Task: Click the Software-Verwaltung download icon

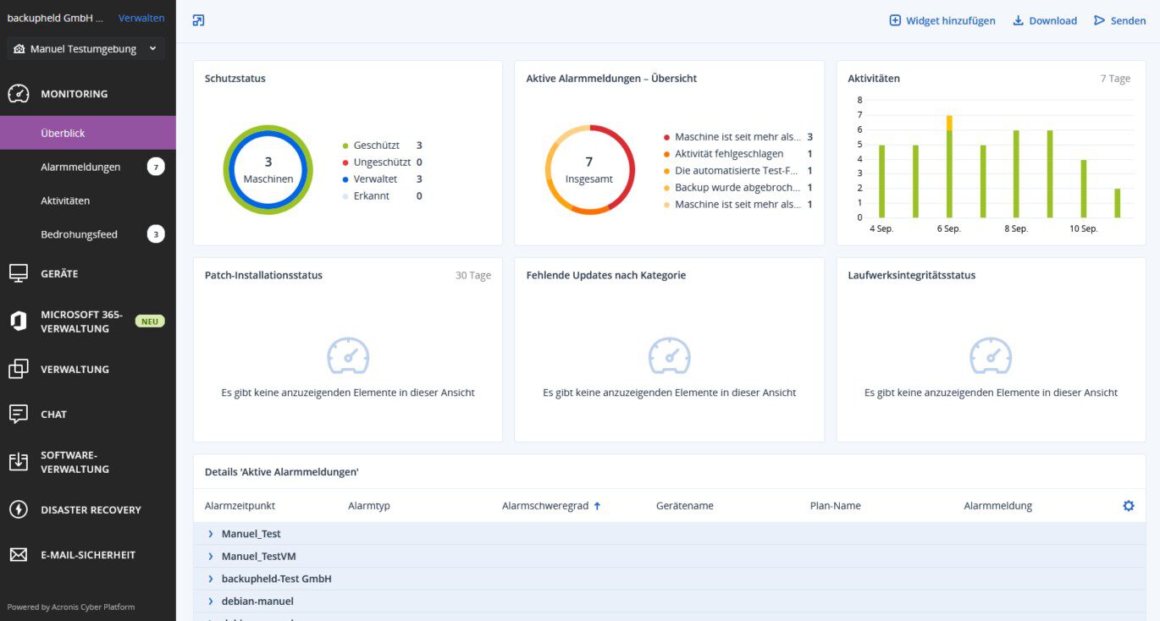Action: (x=19, y=462)
